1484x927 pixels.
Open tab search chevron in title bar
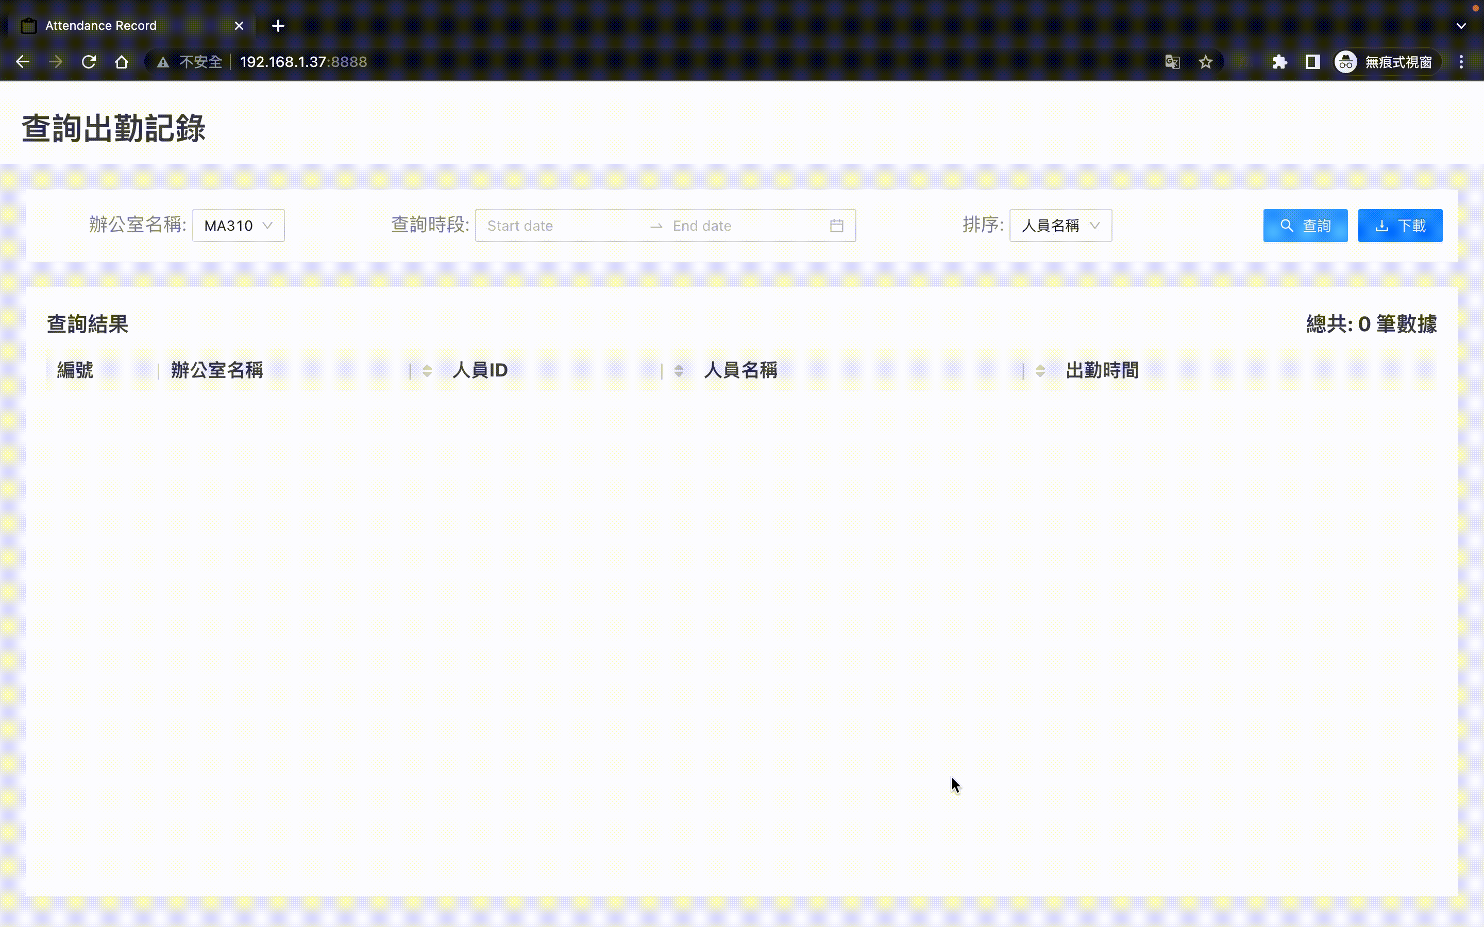[1461, 26]
